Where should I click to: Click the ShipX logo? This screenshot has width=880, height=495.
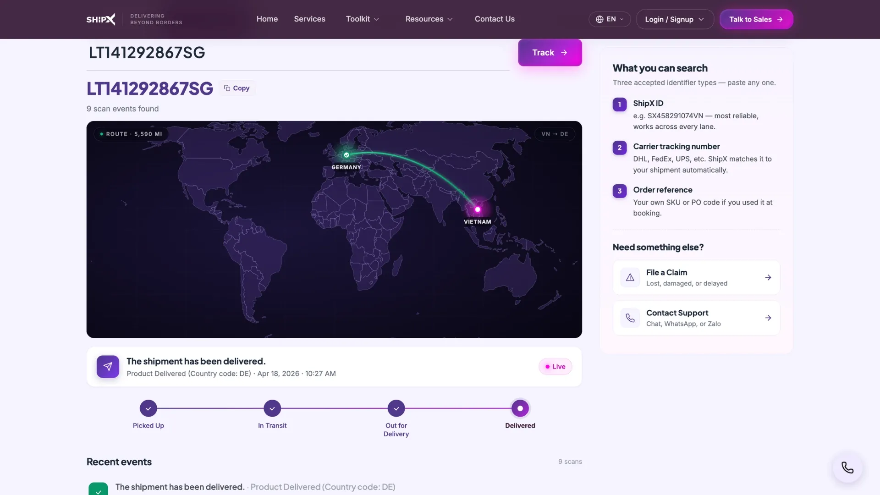pos(101,19)
